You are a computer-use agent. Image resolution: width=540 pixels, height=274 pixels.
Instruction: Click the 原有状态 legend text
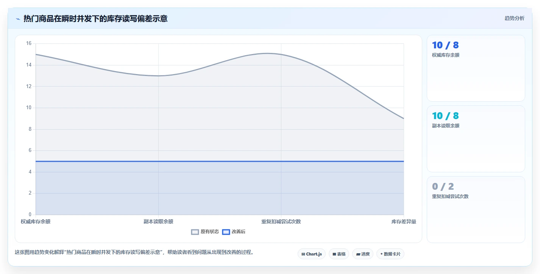click(210, 232)
